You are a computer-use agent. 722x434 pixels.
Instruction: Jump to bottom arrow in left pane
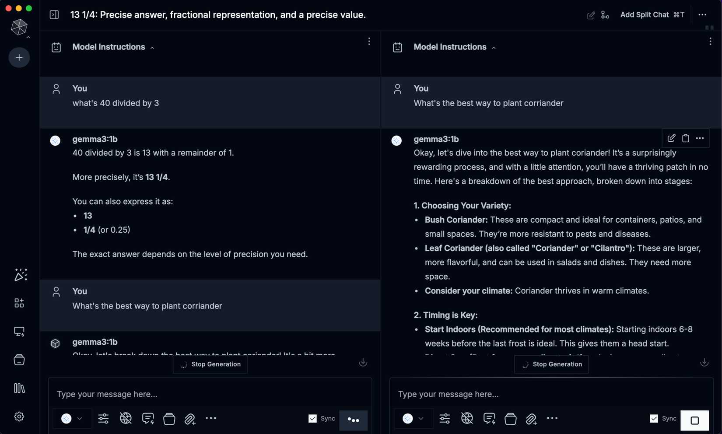[x=363, y=362]
